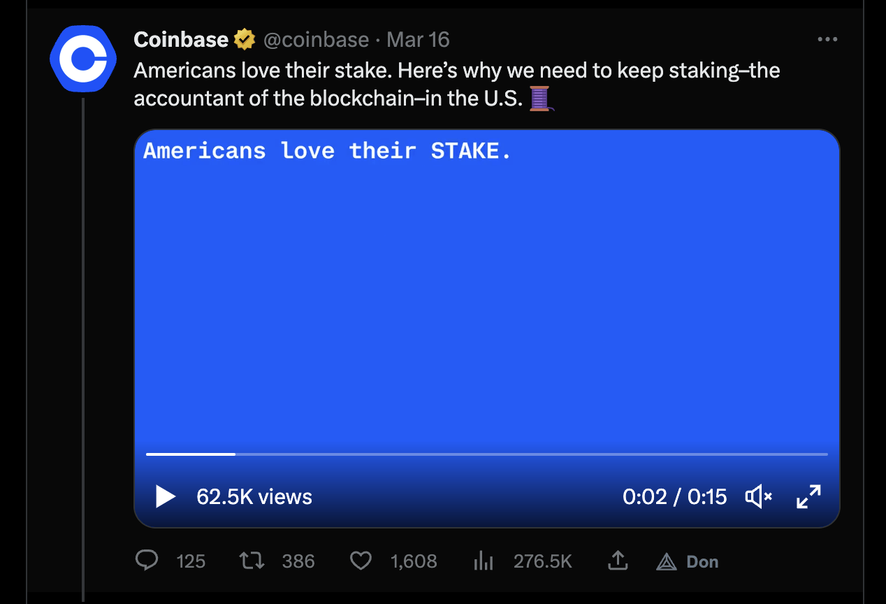
Task: Open the Coinbase display name link
Action: point(180,40)
